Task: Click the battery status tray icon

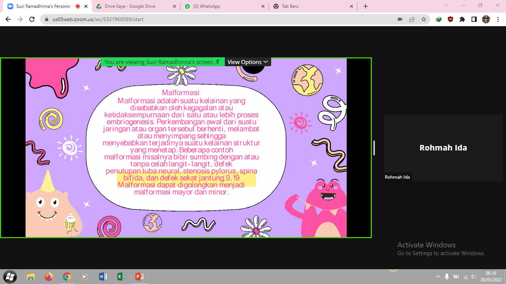Action: [456, 277]
